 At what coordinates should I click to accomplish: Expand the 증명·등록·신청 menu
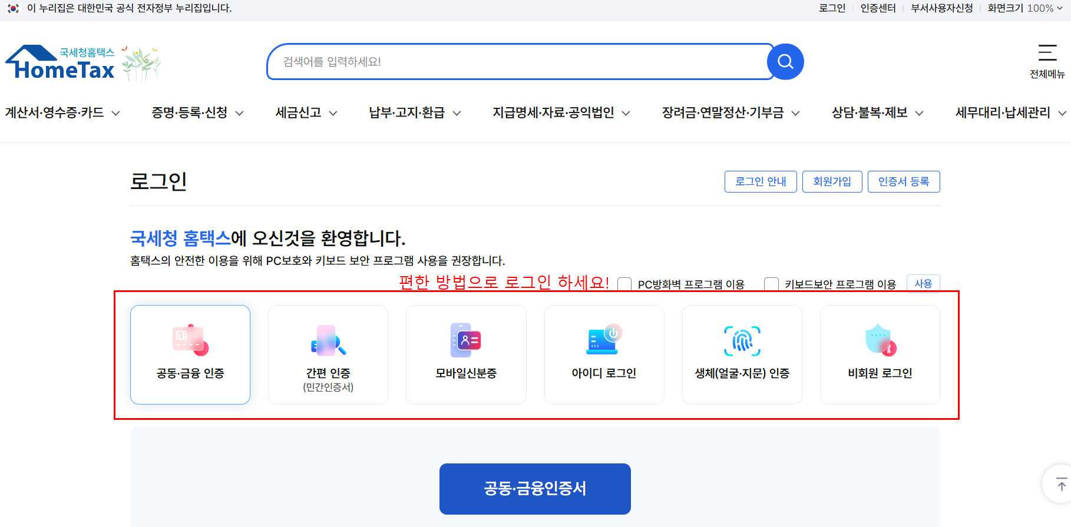pyautogui.click(x=197, y=112)
